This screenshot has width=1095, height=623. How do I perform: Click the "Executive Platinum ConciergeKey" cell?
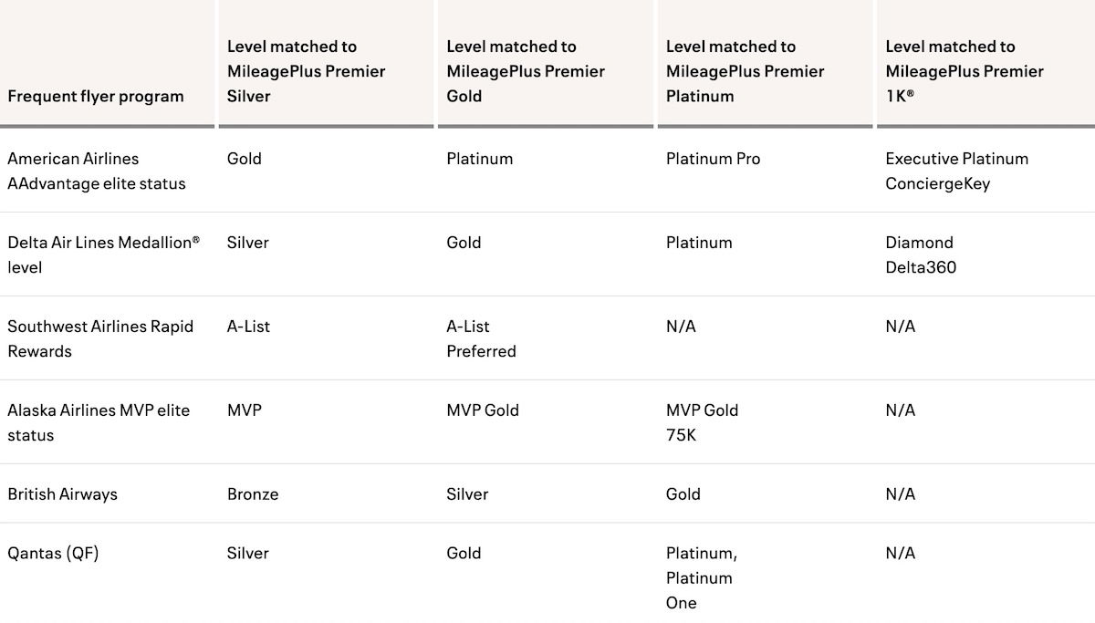point(956,171)
